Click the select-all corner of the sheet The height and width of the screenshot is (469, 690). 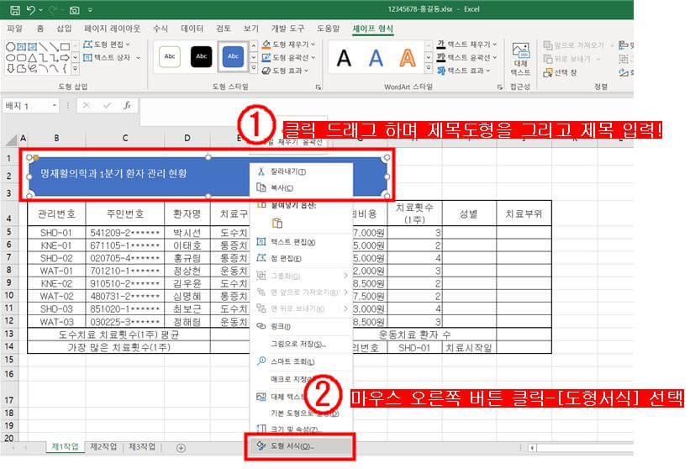(x=12, y=140)
